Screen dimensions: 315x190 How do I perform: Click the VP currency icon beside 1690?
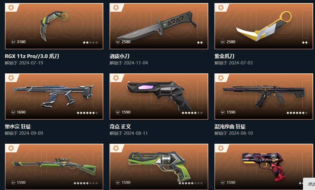[13, 112]
